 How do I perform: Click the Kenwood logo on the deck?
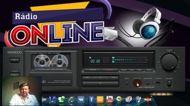15,53
